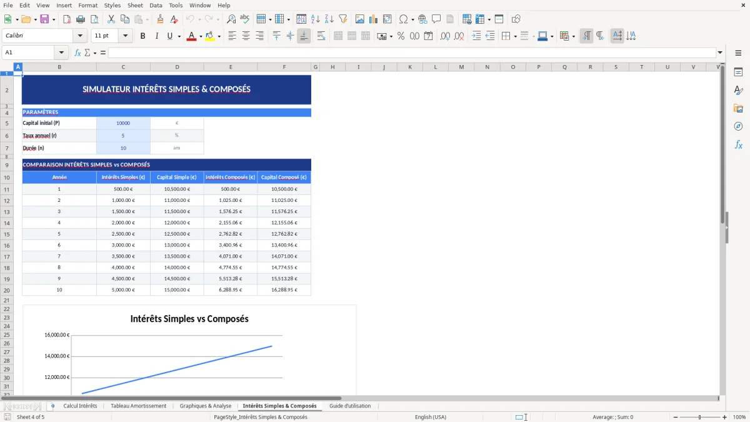The height and width of the screenshot is (422, 750).
Task: Toggle AutoFilter on the data
Action: pyautogui.click(x=342, y=19)
